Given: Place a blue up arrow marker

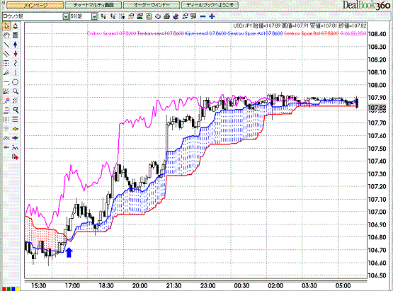Looking at the screenshot, I should (x=16, y=45).
